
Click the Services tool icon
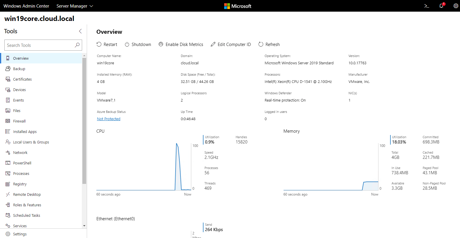(8, 226)
